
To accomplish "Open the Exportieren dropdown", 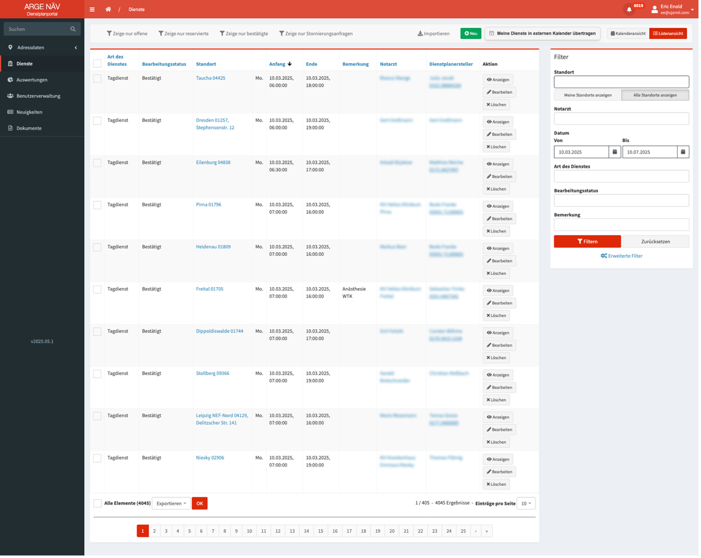I will click(171, 504).
